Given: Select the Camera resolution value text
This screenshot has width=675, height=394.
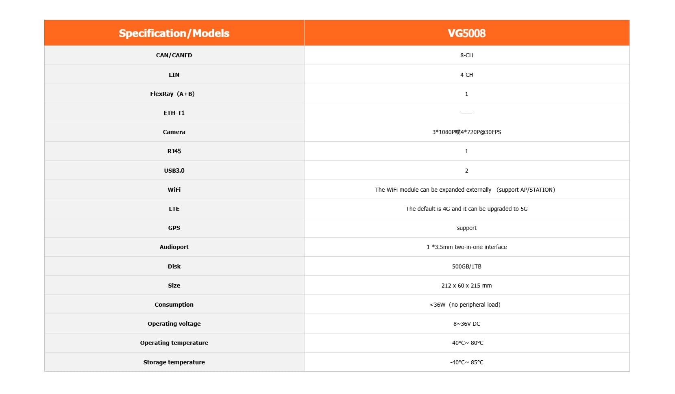Looking at the screenshot, I should point(466,132).
